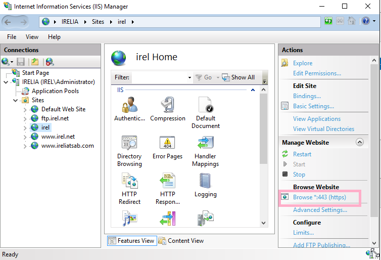Open the Create New Connection dropdown arrow
Viewport: 381px width, 260px height.
[12, 62]
